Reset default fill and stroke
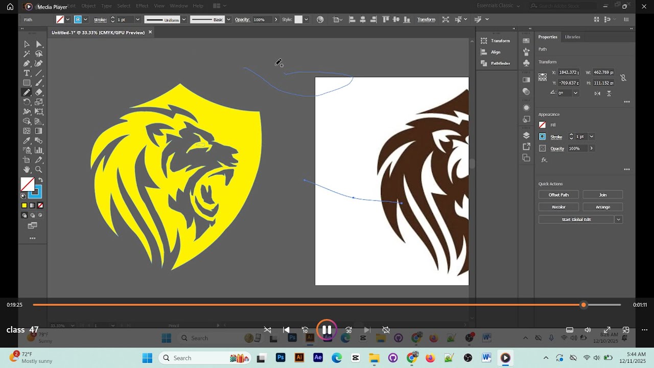This screenshot has width=654, height=368. (23, 196)
